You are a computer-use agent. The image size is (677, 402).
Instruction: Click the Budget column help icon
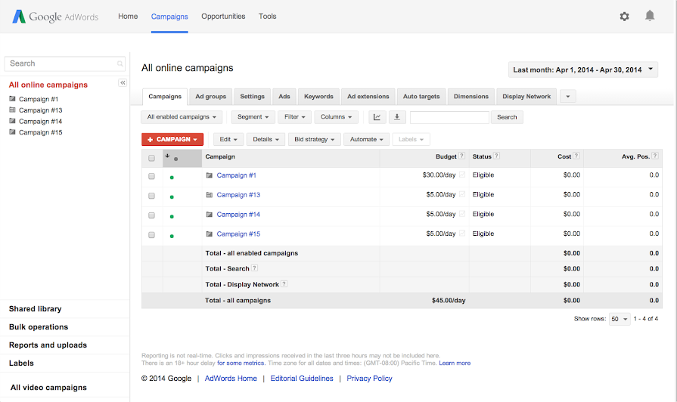[462, 156]
